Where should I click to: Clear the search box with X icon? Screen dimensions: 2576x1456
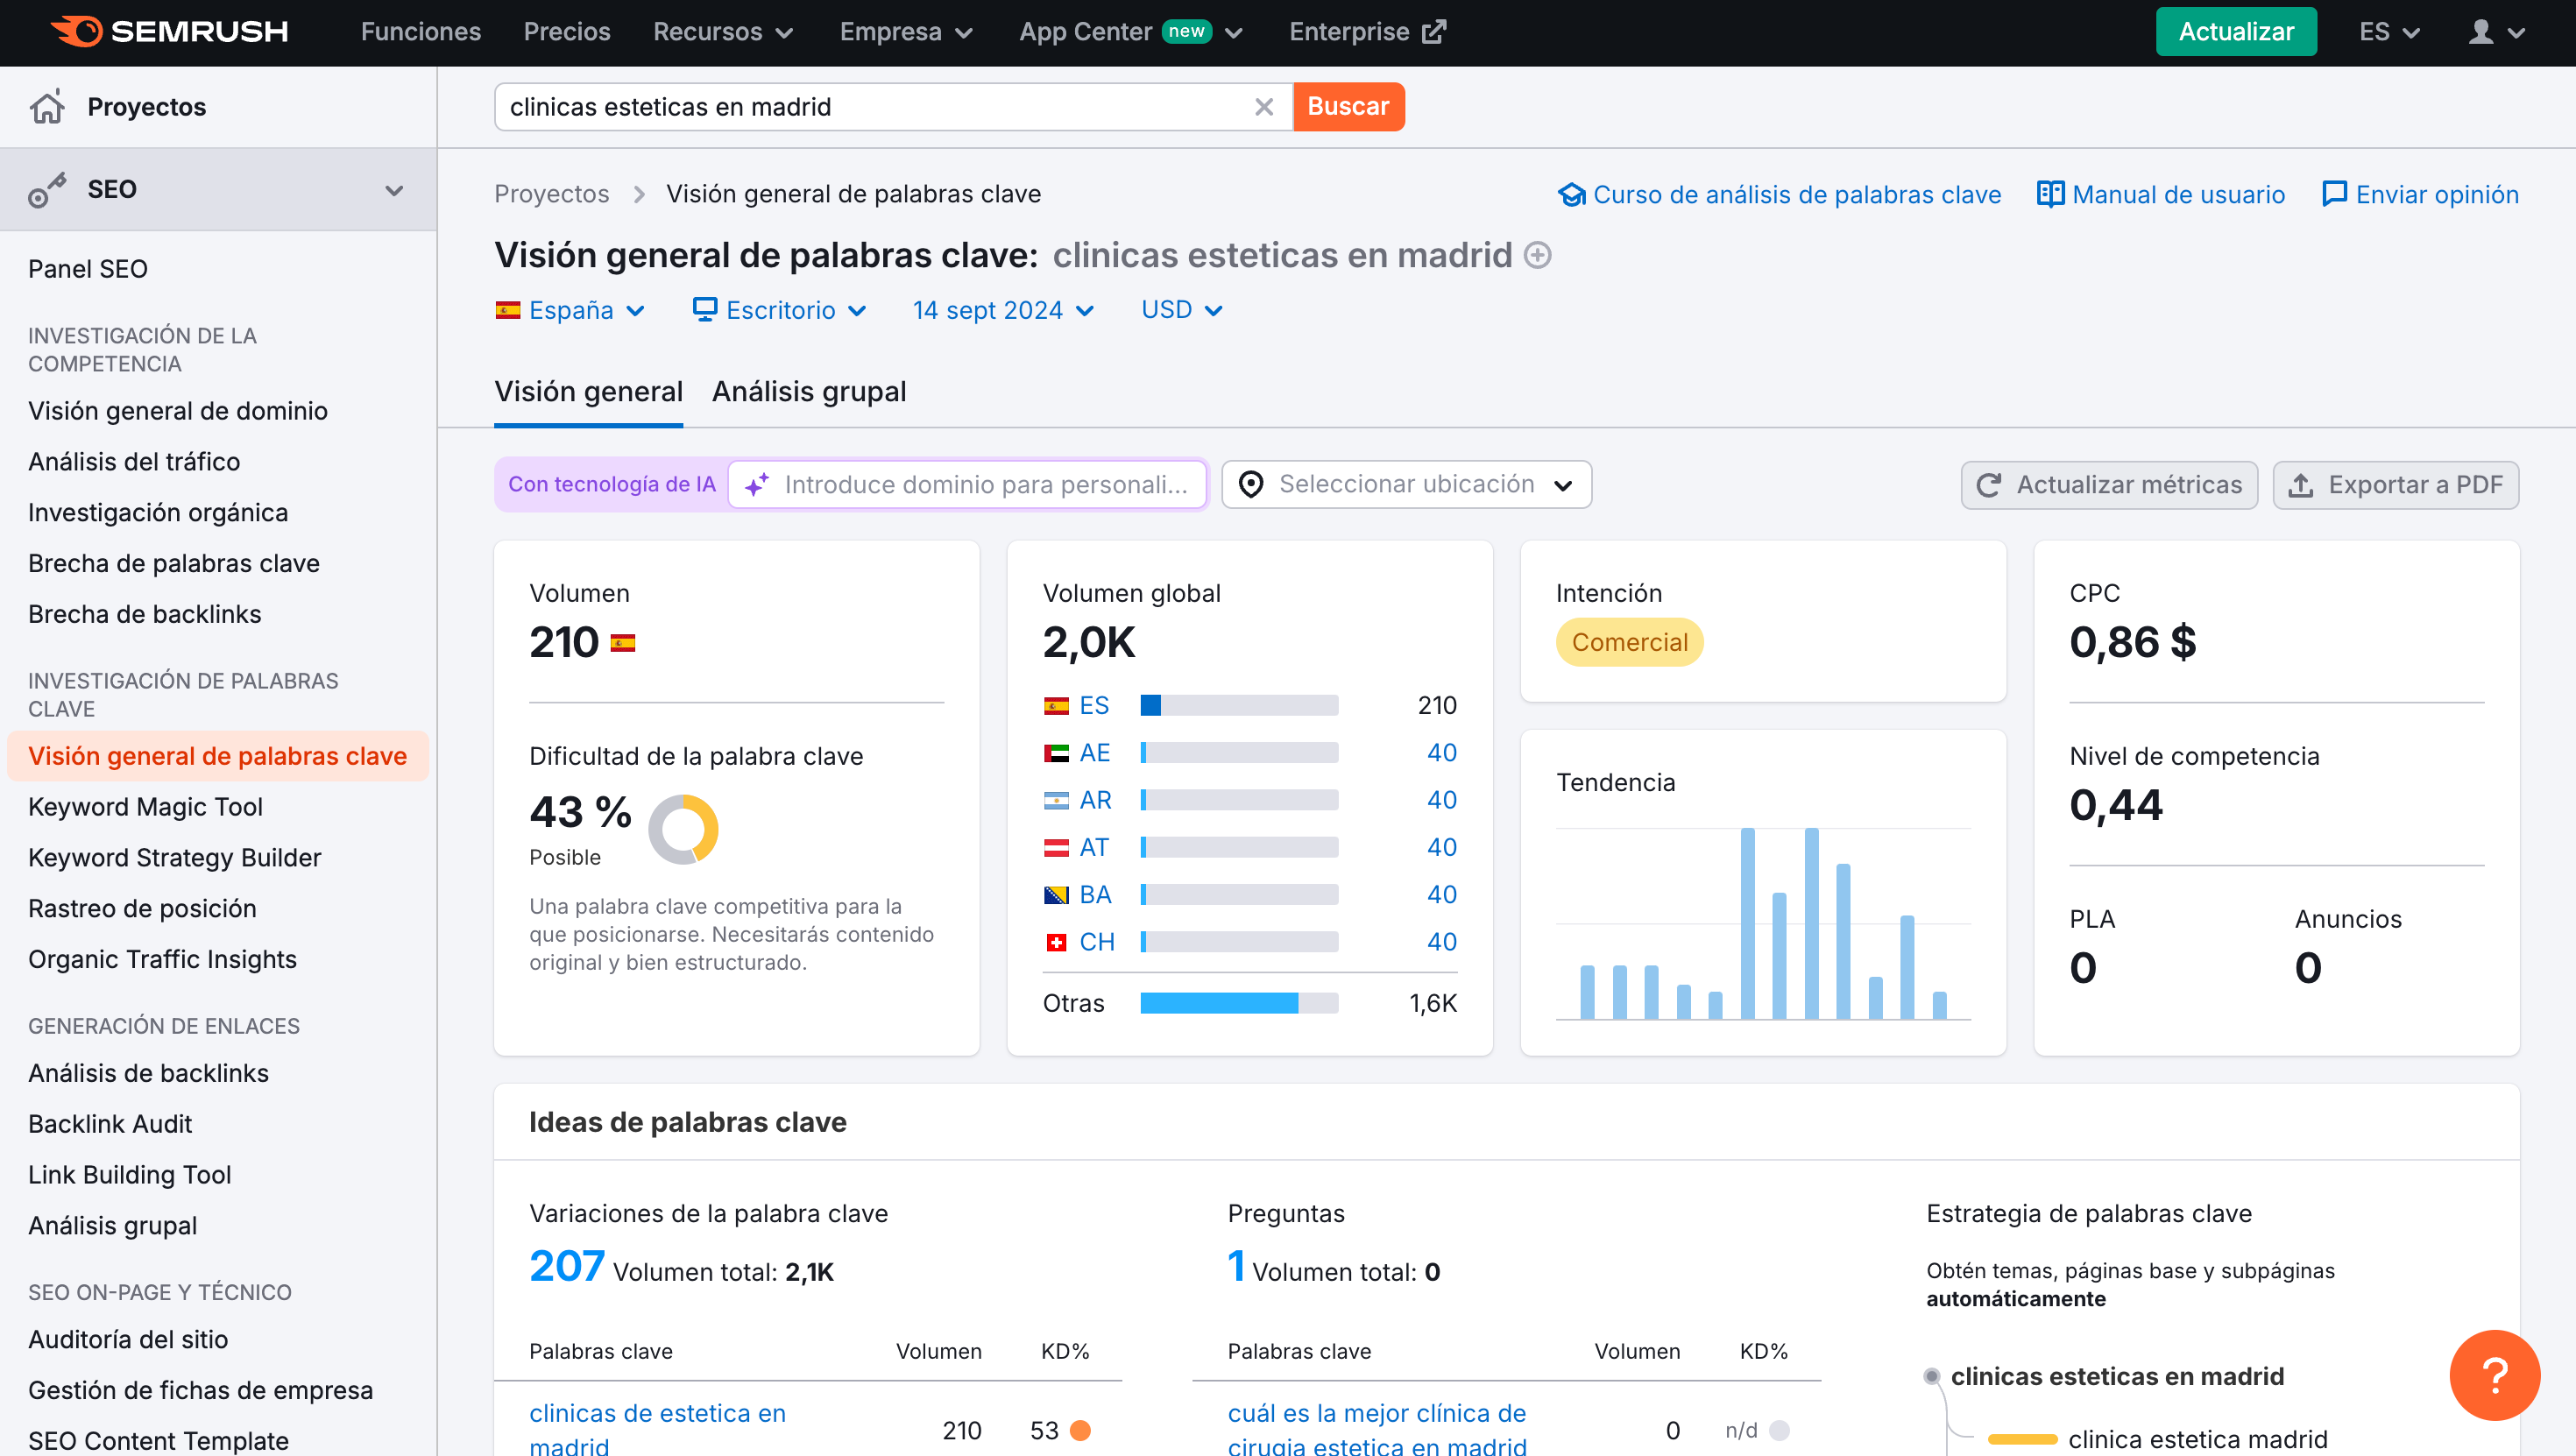(1264, 107)
